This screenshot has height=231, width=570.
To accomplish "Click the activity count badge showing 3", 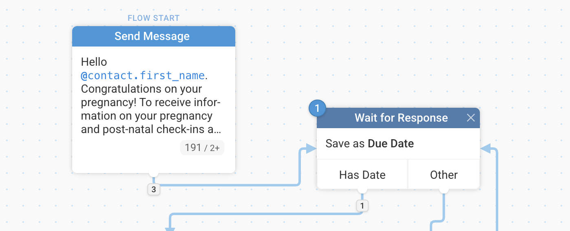I will coord(154,189).
